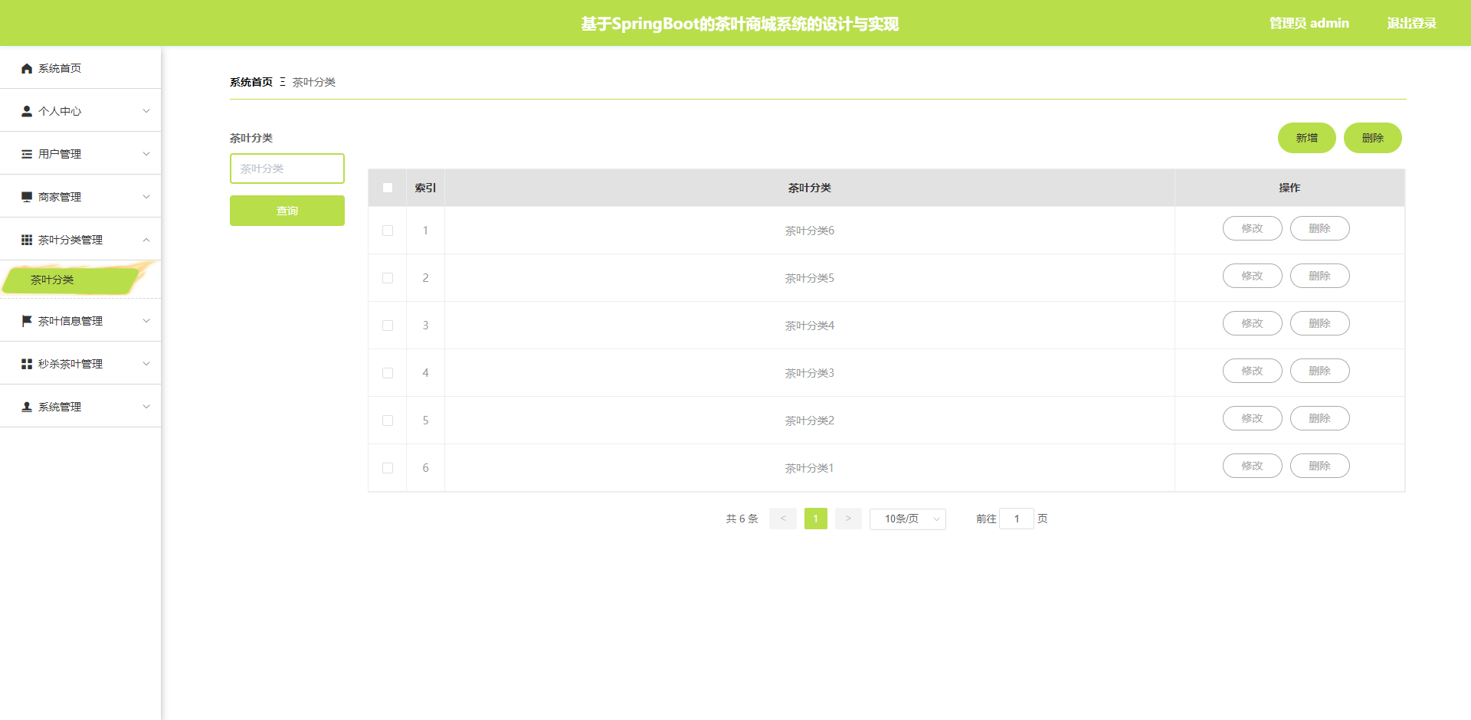Click the 茶叶分类3 table cell
Viewport: 1471px width, 720px height.
coord(810,373)
